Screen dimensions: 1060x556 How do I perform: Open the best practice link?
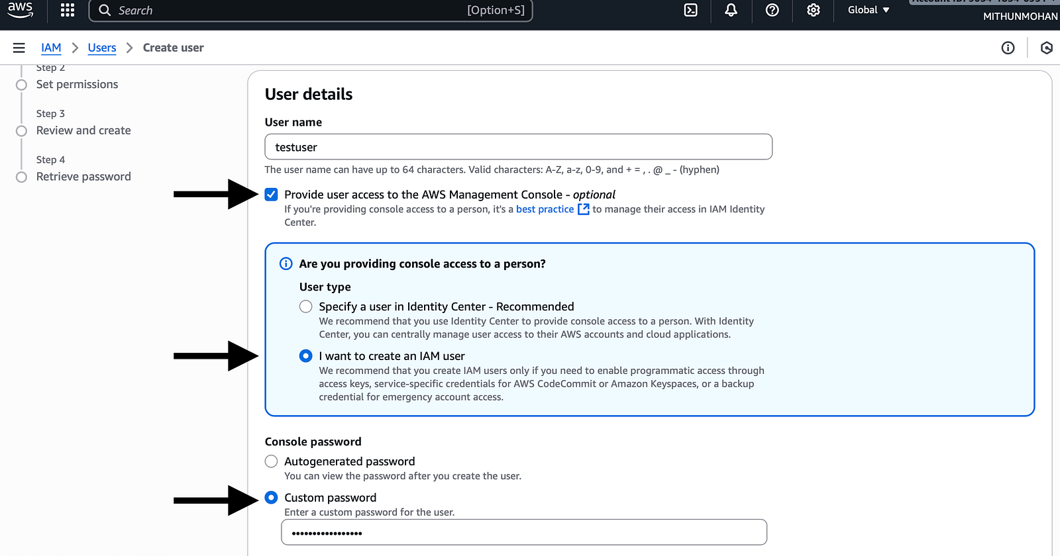[545, 209]
